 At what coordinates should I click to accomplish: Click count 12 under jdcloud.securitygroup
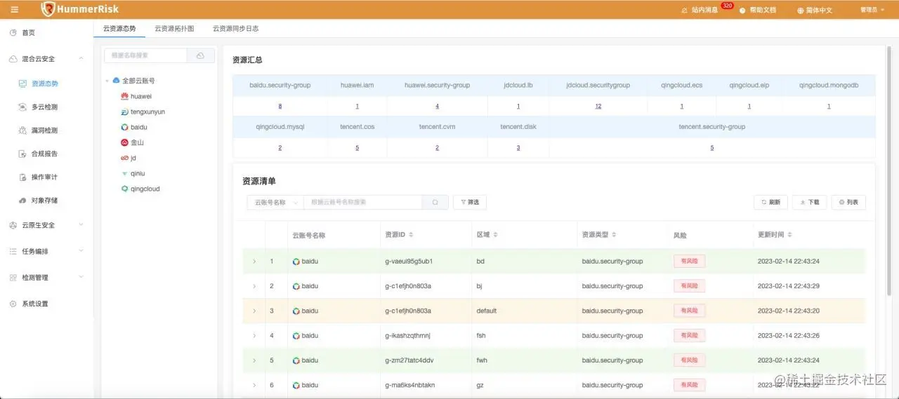pos(598,107)
